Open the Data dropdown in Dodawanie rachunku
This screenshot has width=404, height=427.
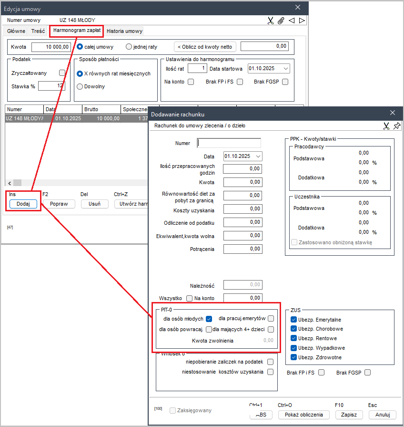(258, 156)
